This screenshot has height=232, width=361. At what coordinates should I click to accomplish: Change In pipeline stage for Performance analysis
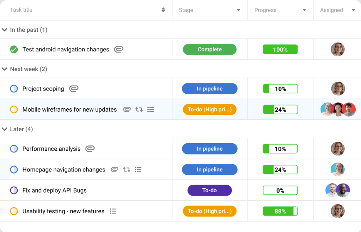(210, 149)
